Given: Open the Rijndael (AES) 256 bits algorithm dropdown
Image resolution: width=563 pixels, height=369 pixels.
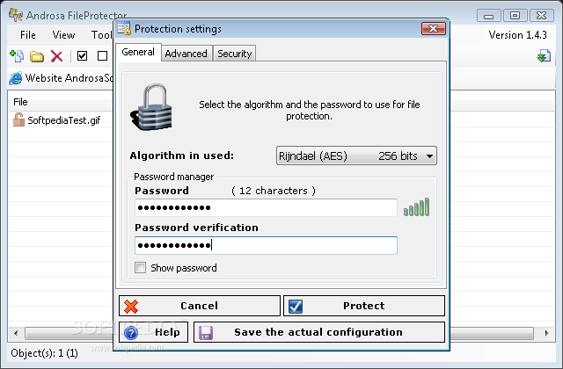Looking at the screenshot, I should [x=356, y=156].
